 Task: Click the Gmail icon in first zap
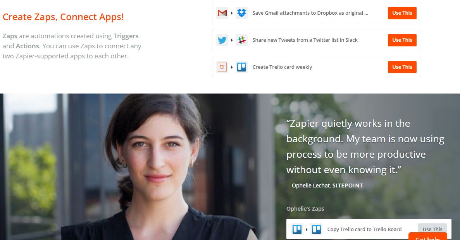222,13
